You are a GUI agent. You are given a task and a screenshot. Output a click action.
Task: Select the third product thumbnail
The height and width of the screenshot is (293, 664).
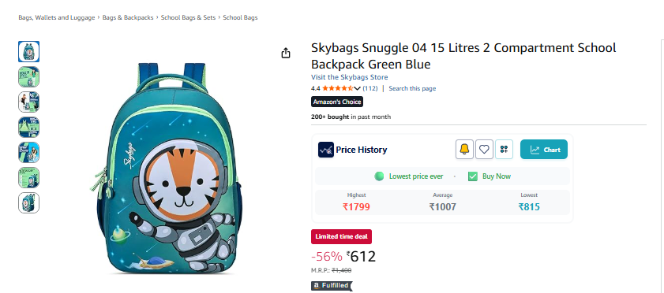(28, 102)
